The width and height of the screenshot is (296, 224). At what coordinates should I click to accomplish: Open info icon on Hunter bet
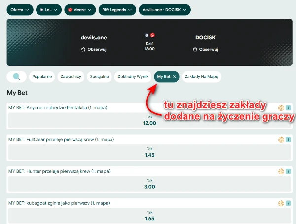click(288, 172)
